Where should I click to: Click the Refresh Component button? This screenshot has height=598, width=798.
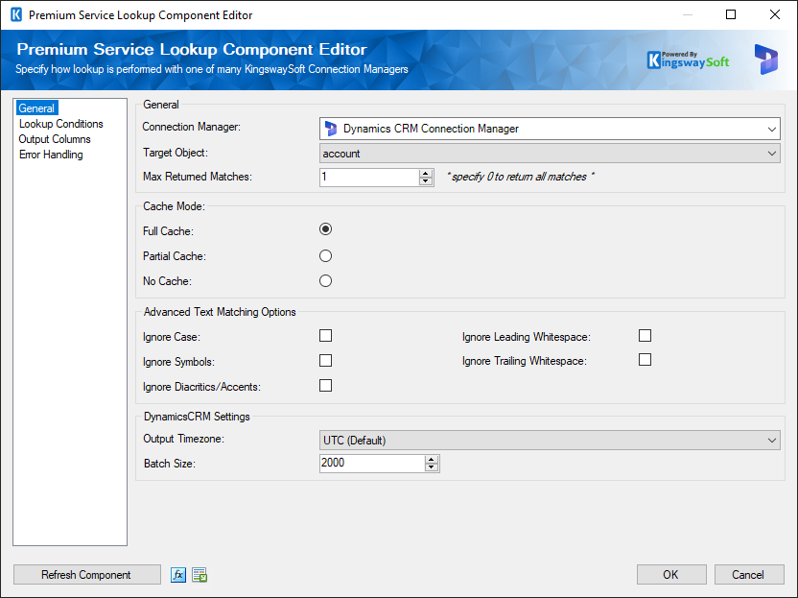[x=86, y=575]
